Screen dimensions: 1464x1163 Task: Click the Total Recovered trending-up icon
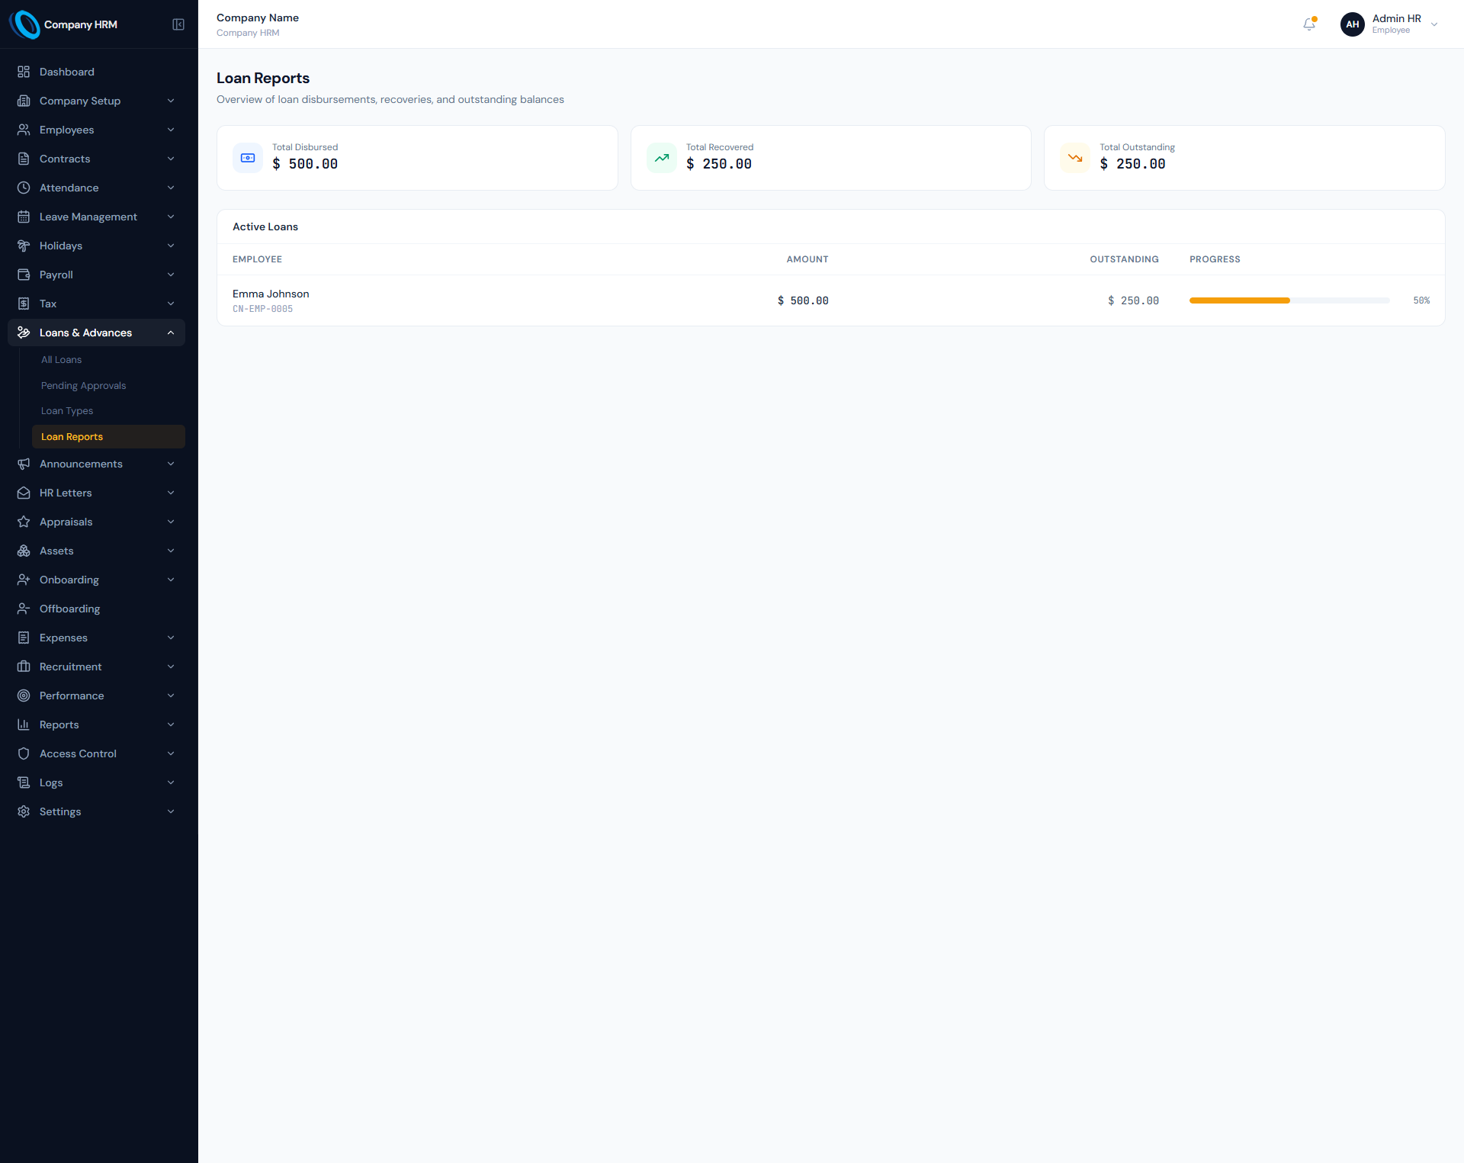point(662,158)
